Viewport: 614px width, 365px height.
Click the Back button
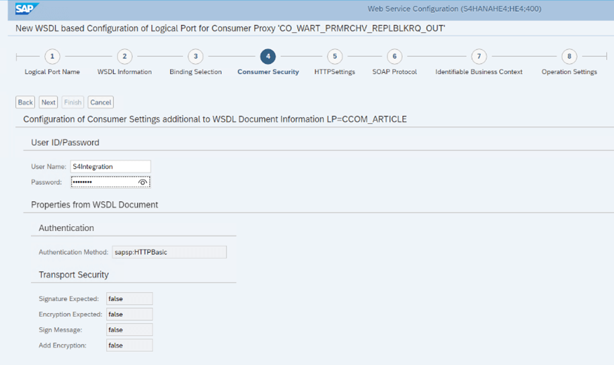[x=26, y=102]
